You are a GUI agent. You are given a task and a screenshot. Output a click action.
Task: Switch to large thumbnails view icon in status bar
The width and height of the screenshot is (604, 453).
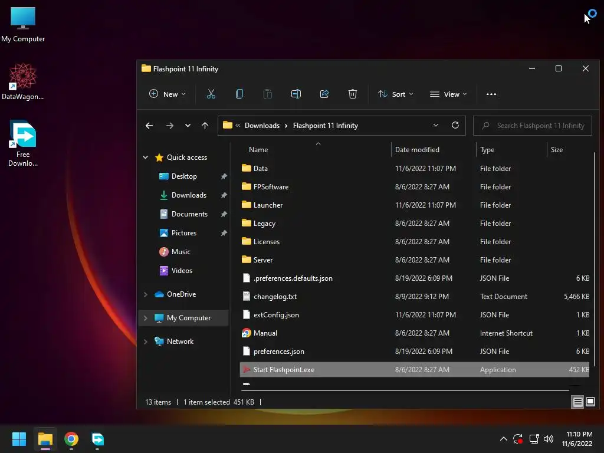(x=590, y=402)
